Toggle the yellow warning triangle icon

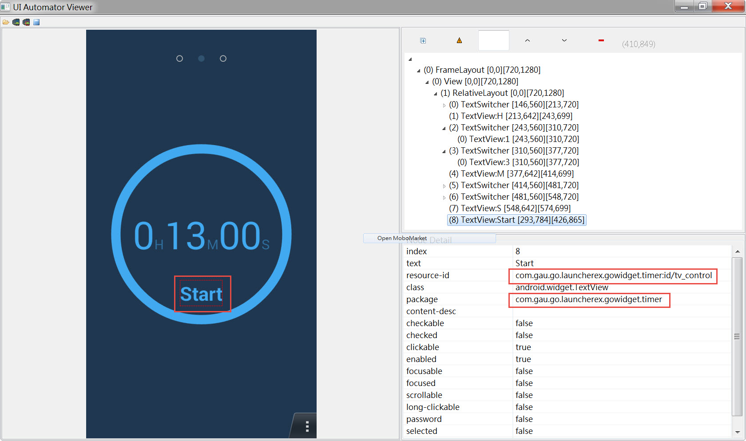(459, 41)
